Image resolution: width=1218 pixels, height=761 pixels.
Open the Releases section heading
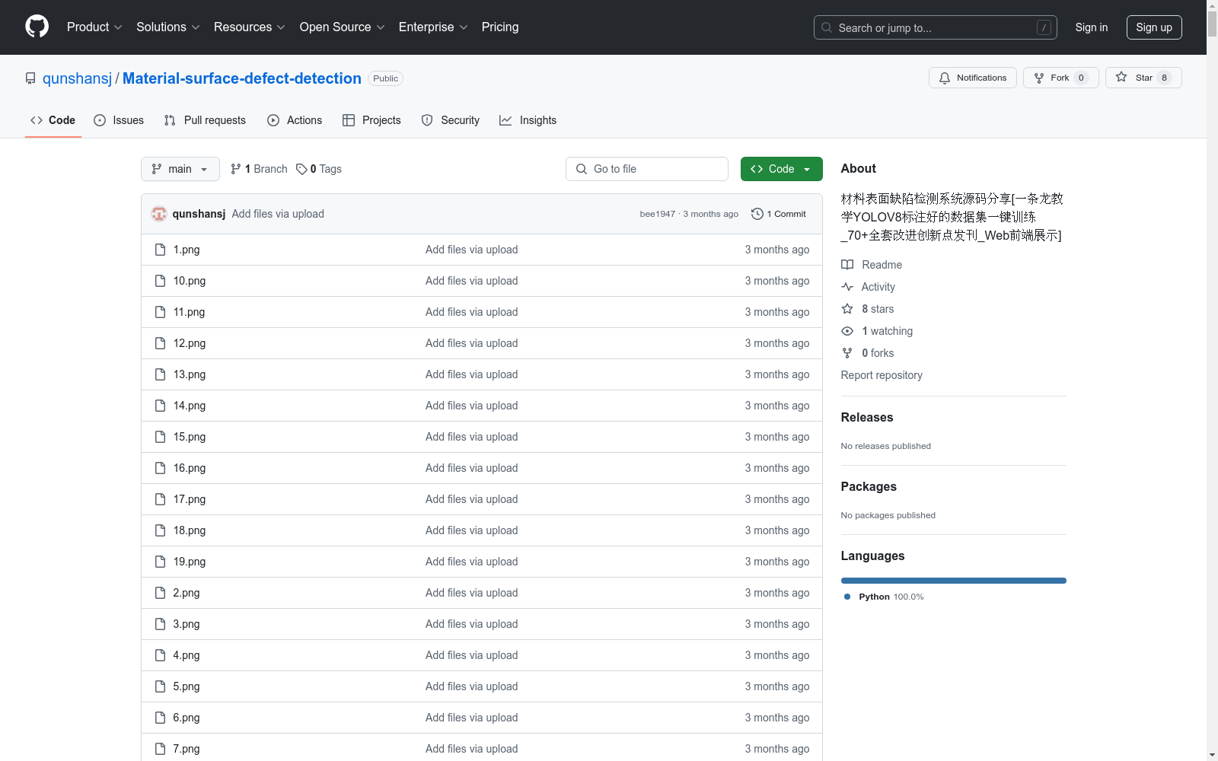867,417
